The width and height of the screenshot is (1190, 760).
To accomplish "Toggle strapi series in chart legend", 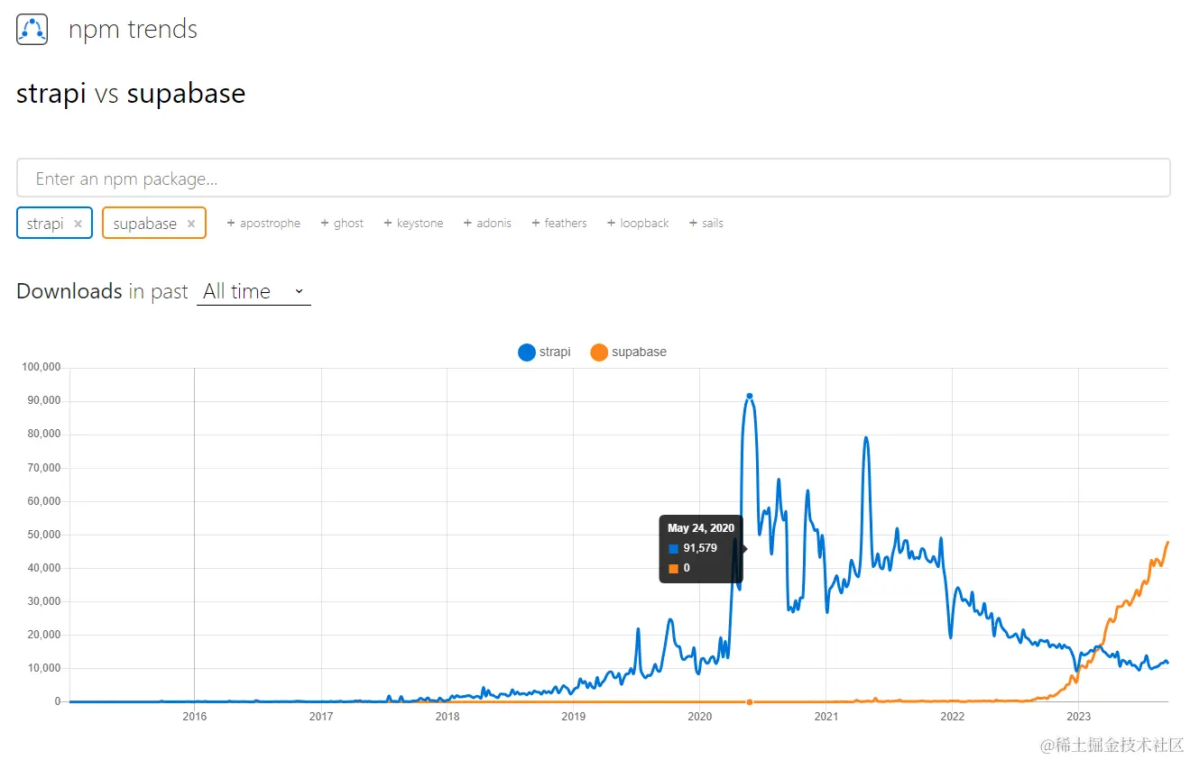I will coord(545,352).
